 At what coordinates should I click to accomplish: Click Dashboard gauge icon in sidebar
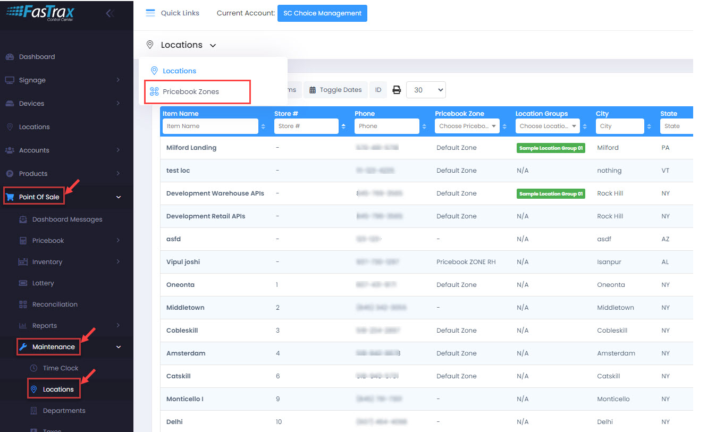(10, 57)
